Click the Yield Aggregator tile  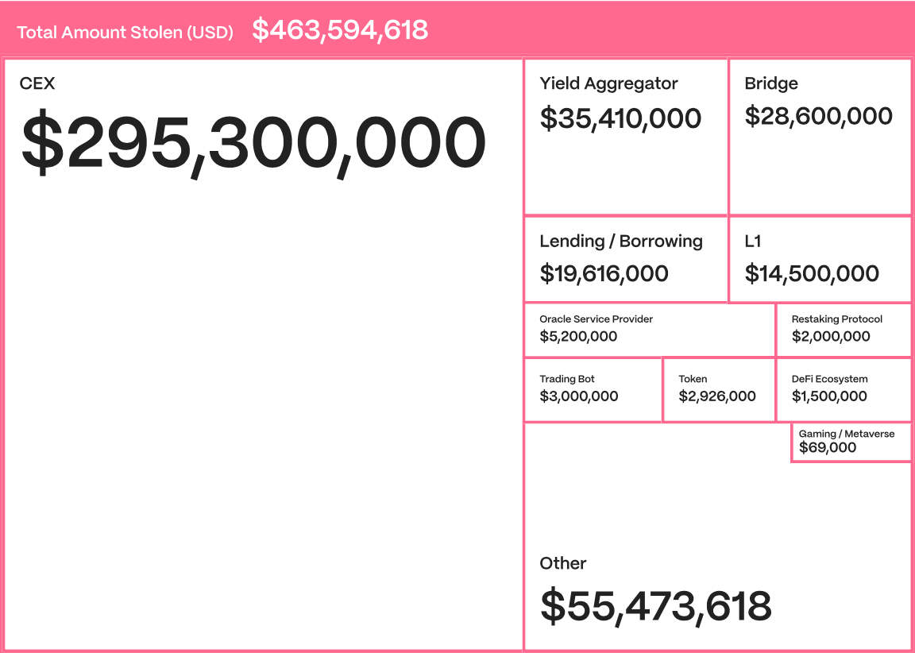pos(626,137)
